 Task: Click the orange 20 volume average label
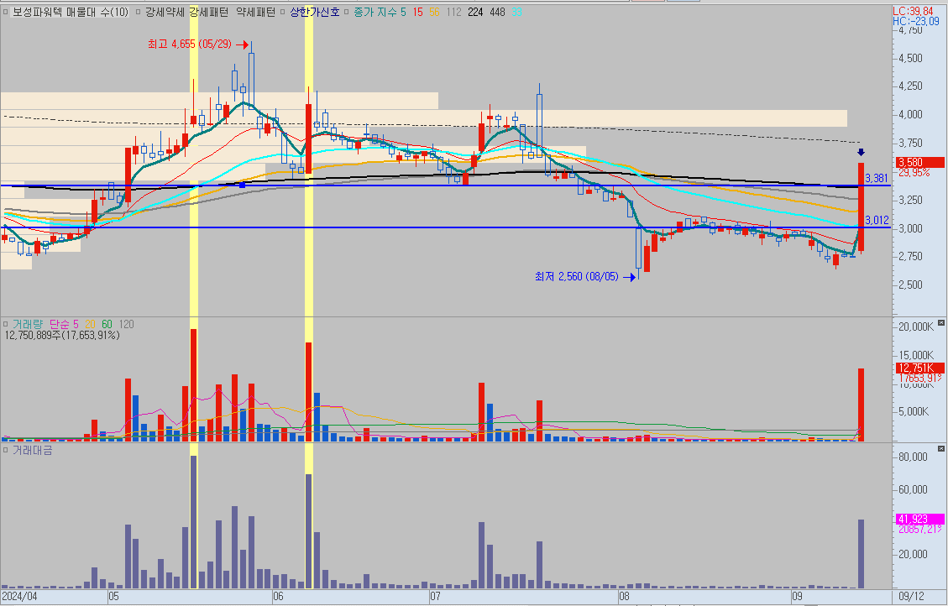click(90, 325)
